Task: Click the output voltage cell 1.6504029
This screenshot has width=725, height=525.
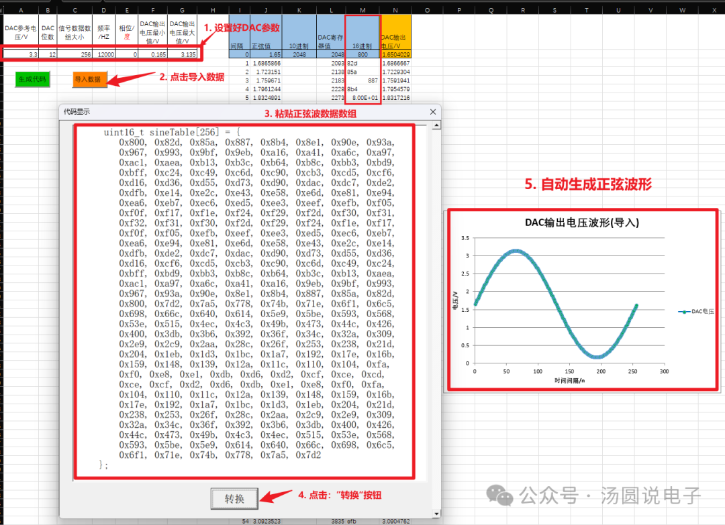Action: [395, 54]
